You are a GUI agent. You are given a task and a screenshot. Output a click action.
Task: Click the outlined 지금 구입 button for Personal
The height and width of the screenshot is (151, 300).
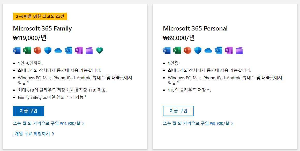(x=178, y=111)
